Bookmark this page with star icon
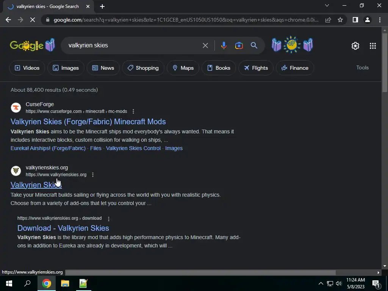388x291 pixels. [x=340, y=20]
